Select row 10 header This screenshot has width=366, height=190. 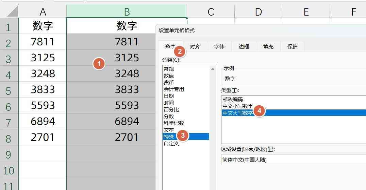(x=9, y=169)
